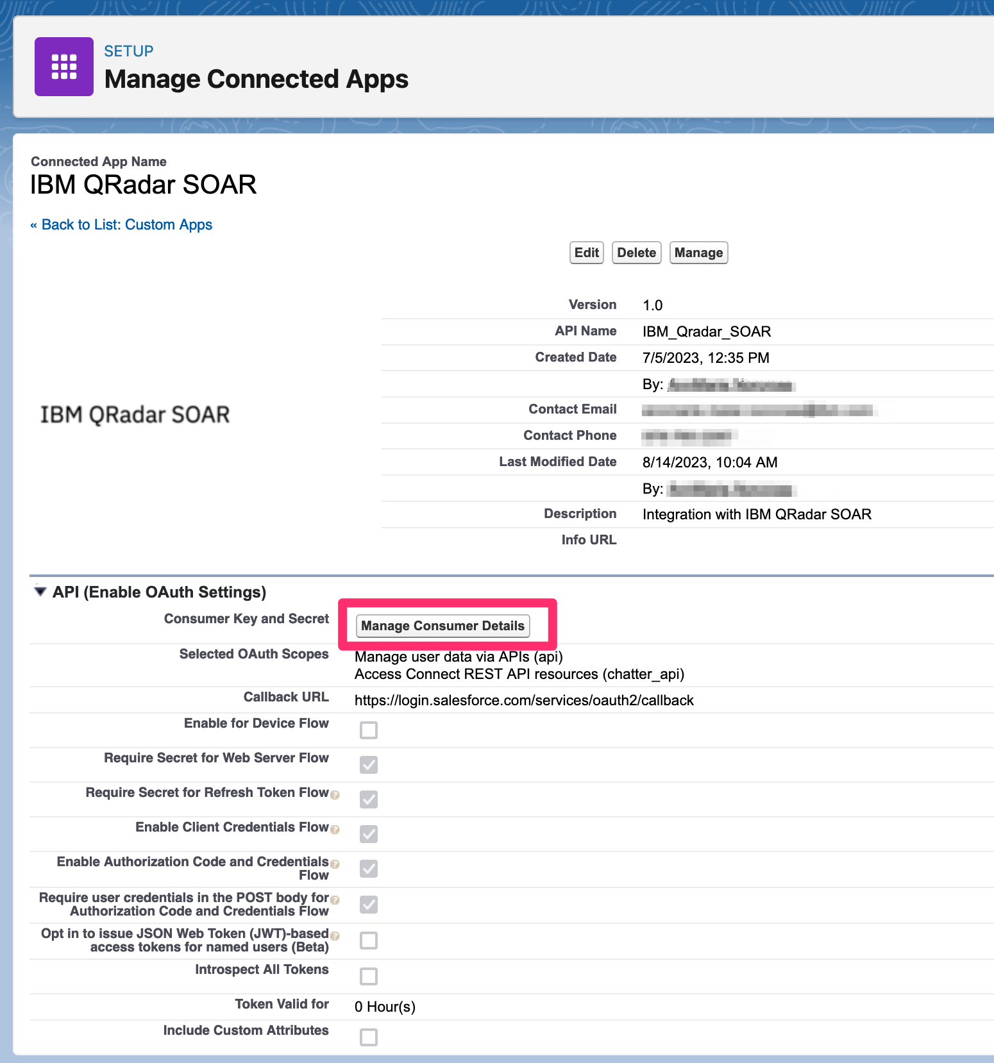Toggle JWT-based access tokens opt-in checkbox
Screen dimensions: 994x1063
(369, 941)
